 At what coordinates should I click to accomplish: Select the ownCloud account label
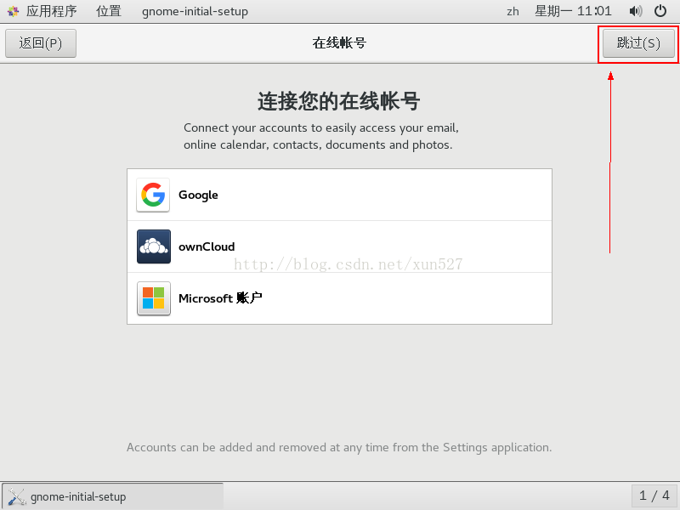click(x=207, y=246)
